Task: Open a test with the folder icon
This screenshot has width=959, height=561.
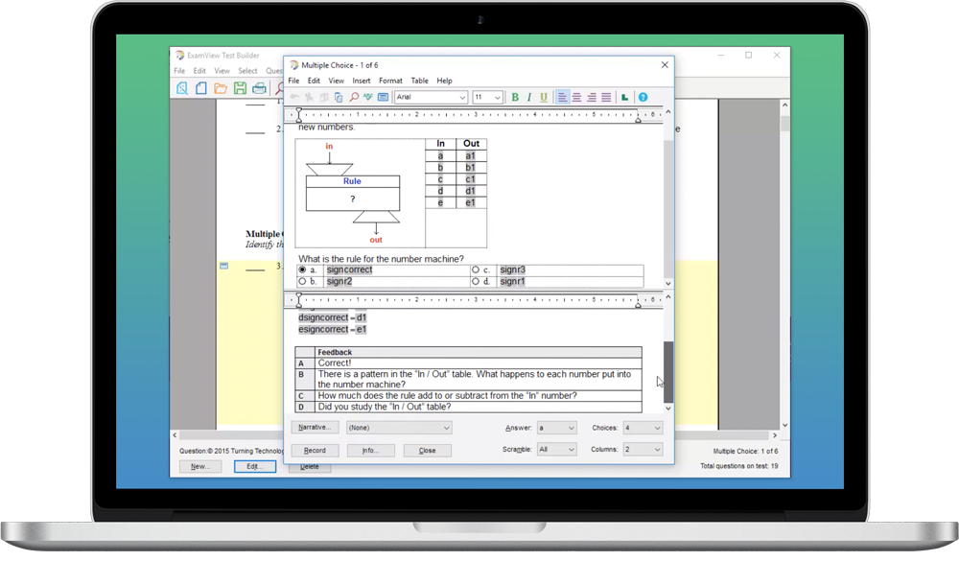Action: (x=221, y=88)
